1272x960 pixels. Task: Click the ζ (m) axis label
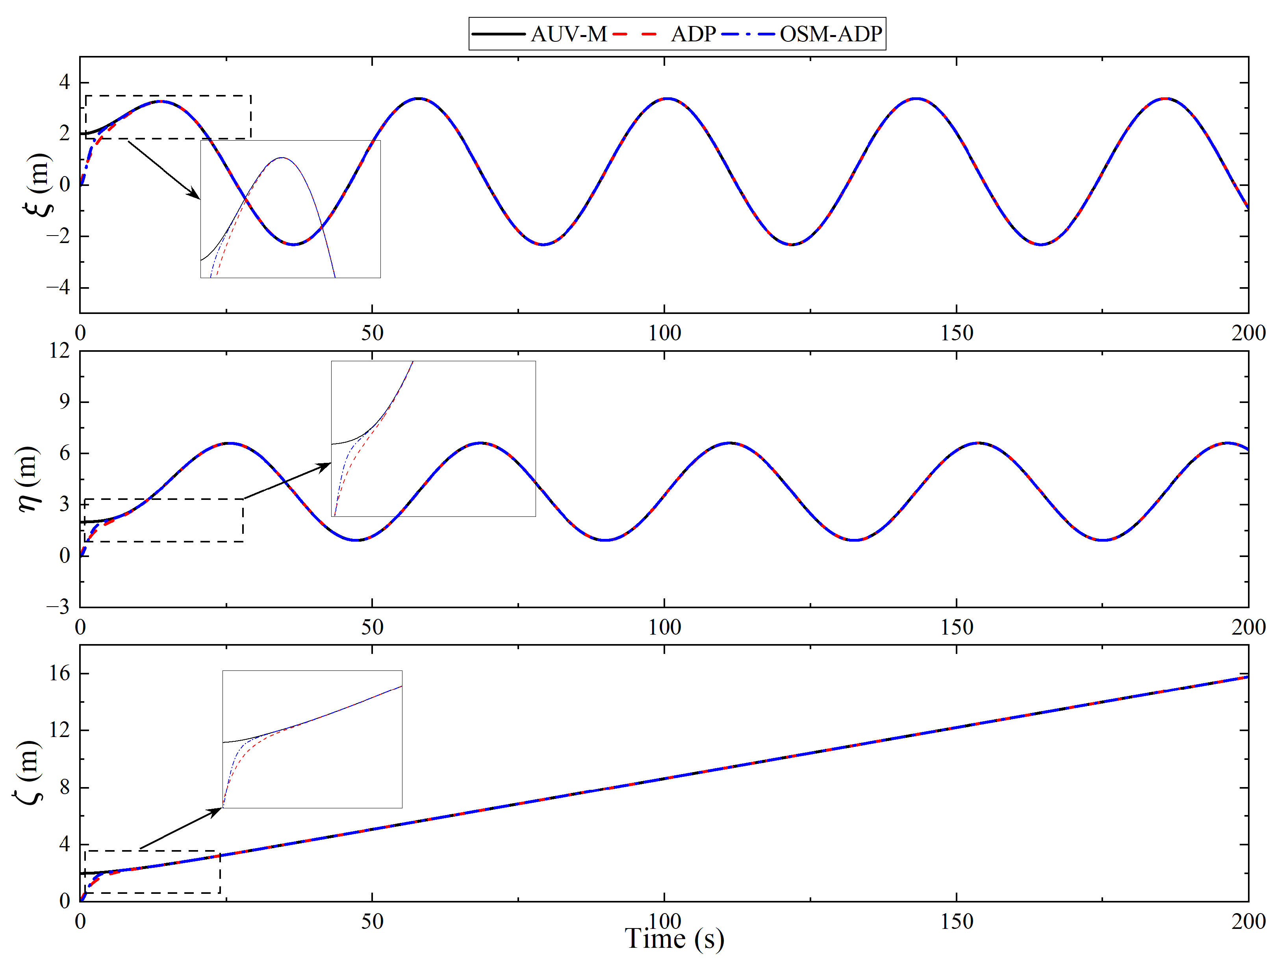[28, 772]
